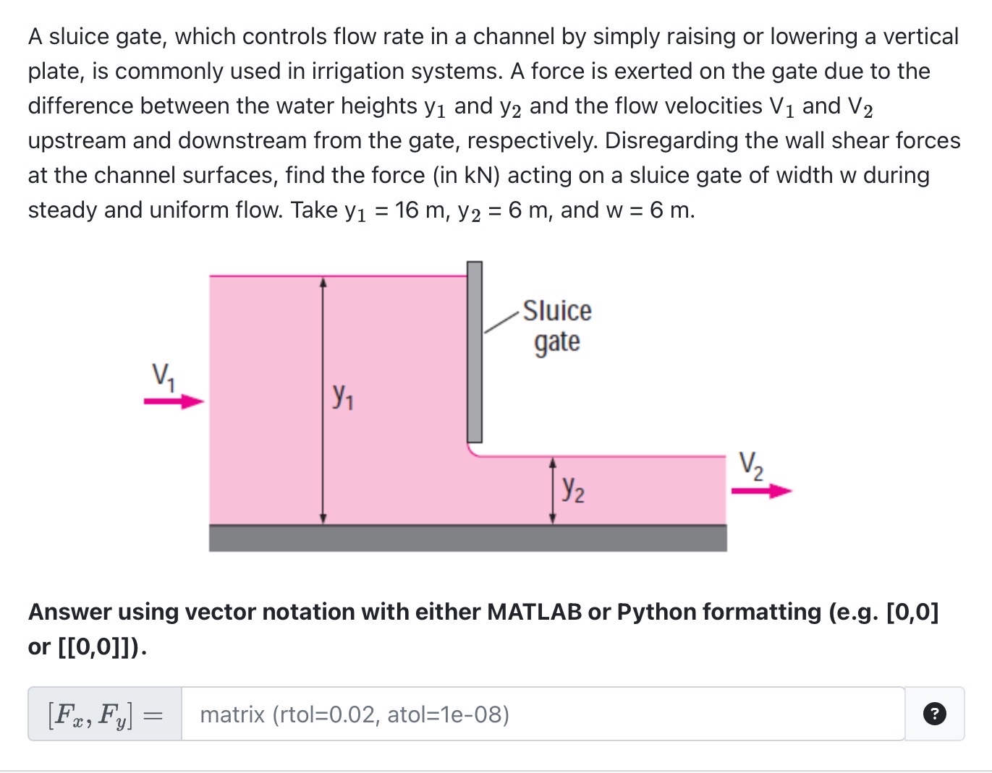The height and width of the screenshot is (773, 992).
Task: Click the problem statement paragraph at top
Action: (492, 123)
